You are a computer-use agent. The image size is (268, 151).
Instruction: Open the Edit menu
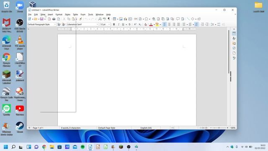pos(36,15)
